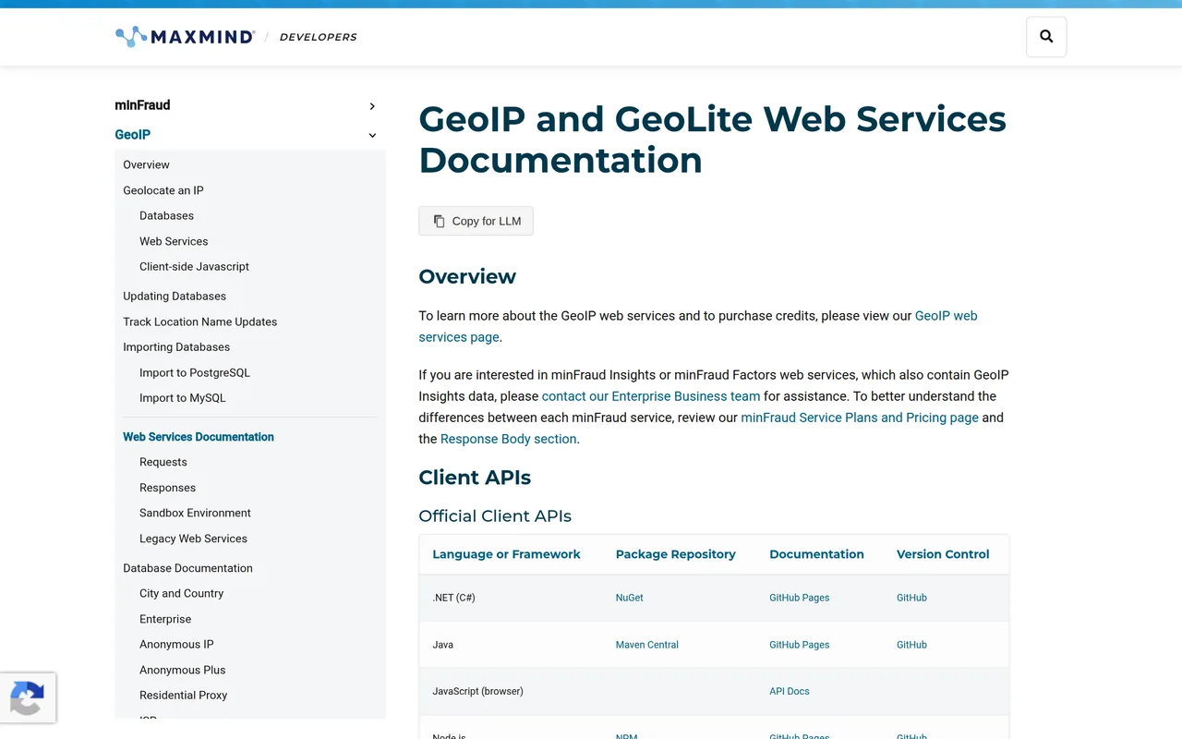Viewport: 1182px width, 739px height.
Task: Click the Language or Framework column header
Action: coord(506,554)
